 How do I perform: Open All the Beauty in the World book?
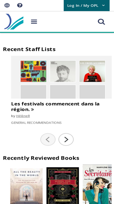click(x=26, y=186)
